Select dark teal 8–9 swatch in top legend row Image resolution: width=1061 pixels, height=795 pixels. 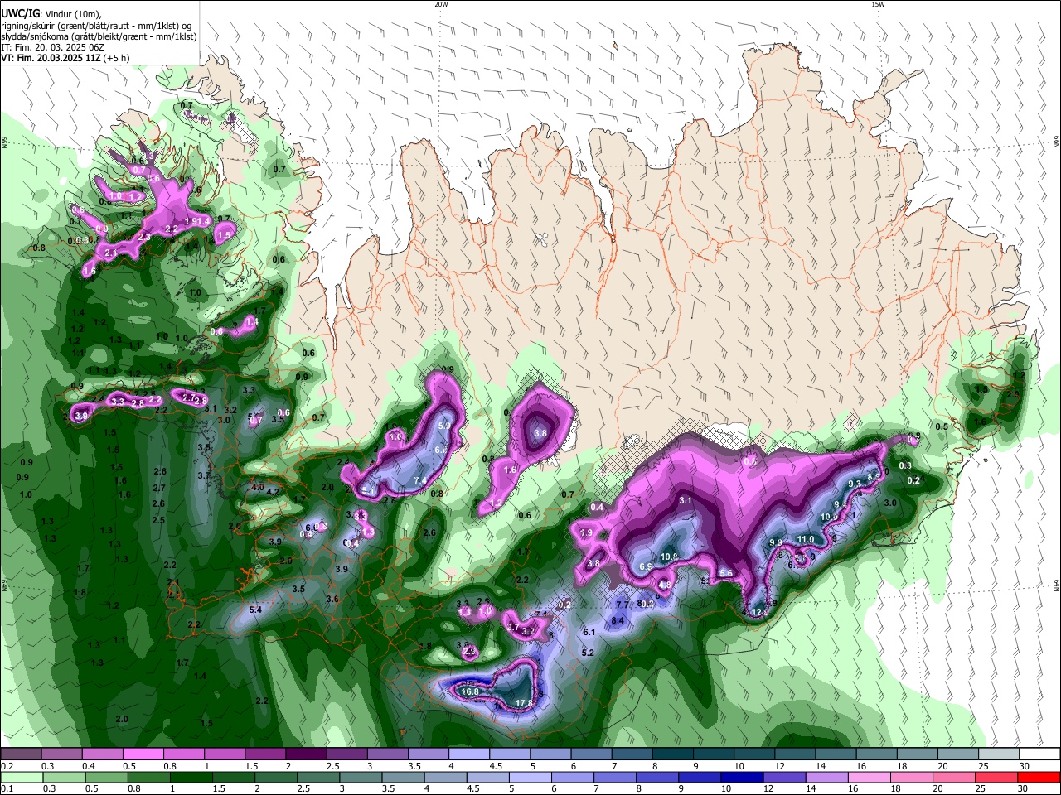[672, 754]
